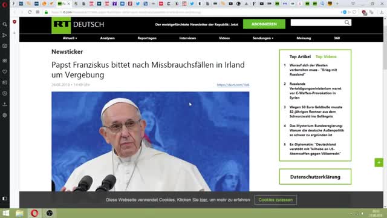
Task: Open Extensions cube in sidebar
Action: click(x=5, y=115)
